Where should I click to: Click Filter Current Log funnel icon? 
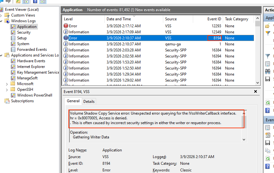click(x=268, y=56)
